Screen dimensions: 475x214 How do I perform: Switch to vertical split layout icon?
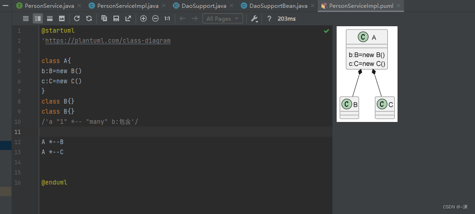pyautogui.click(x=50, y=19)
